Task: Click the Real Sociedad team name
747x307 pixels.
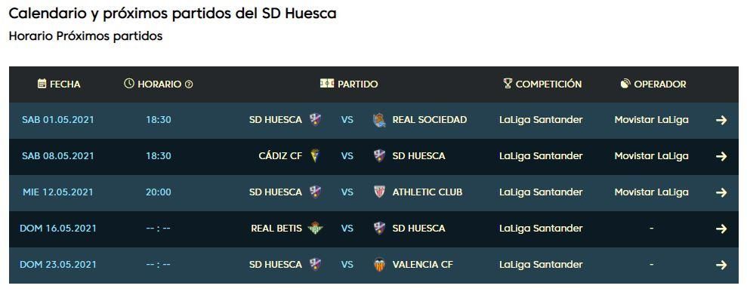Action: [x=429, y=120]
